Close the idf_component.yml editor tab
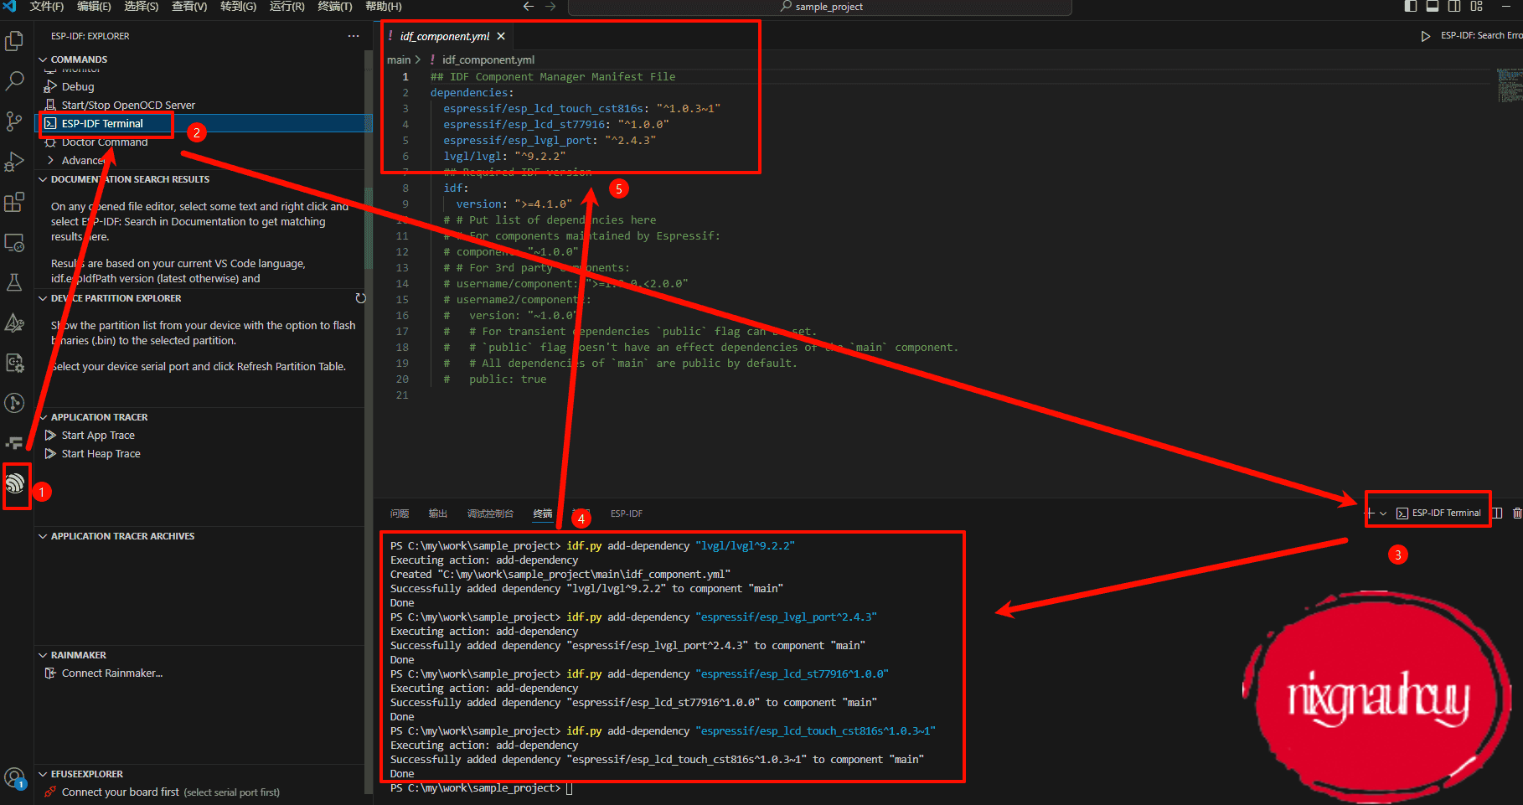 (501, 36)
